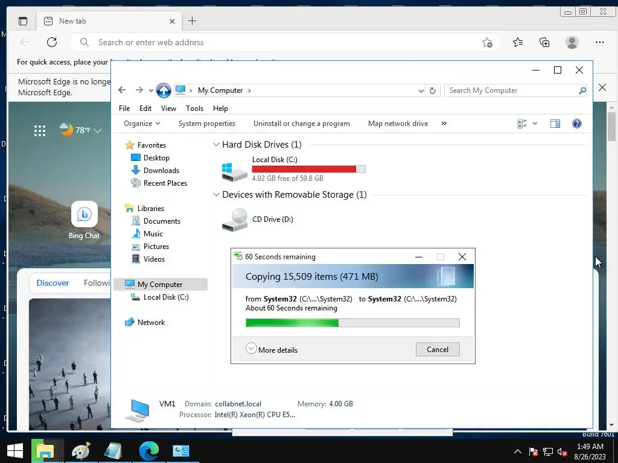Viewport: 618px width, 463px height.
Task: Open the Tools menu
Action: tap(195, 109)
